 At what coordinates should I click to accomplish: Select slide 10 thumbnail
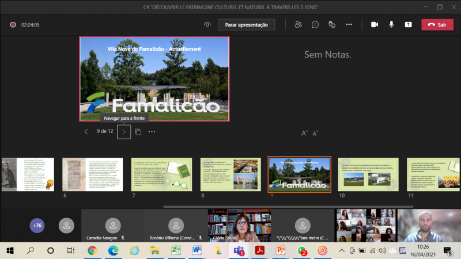click(369, 174)
